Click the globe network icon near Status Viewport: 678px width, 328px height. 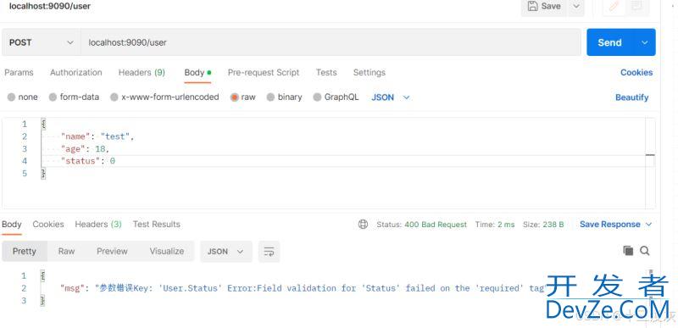(364, 225)
